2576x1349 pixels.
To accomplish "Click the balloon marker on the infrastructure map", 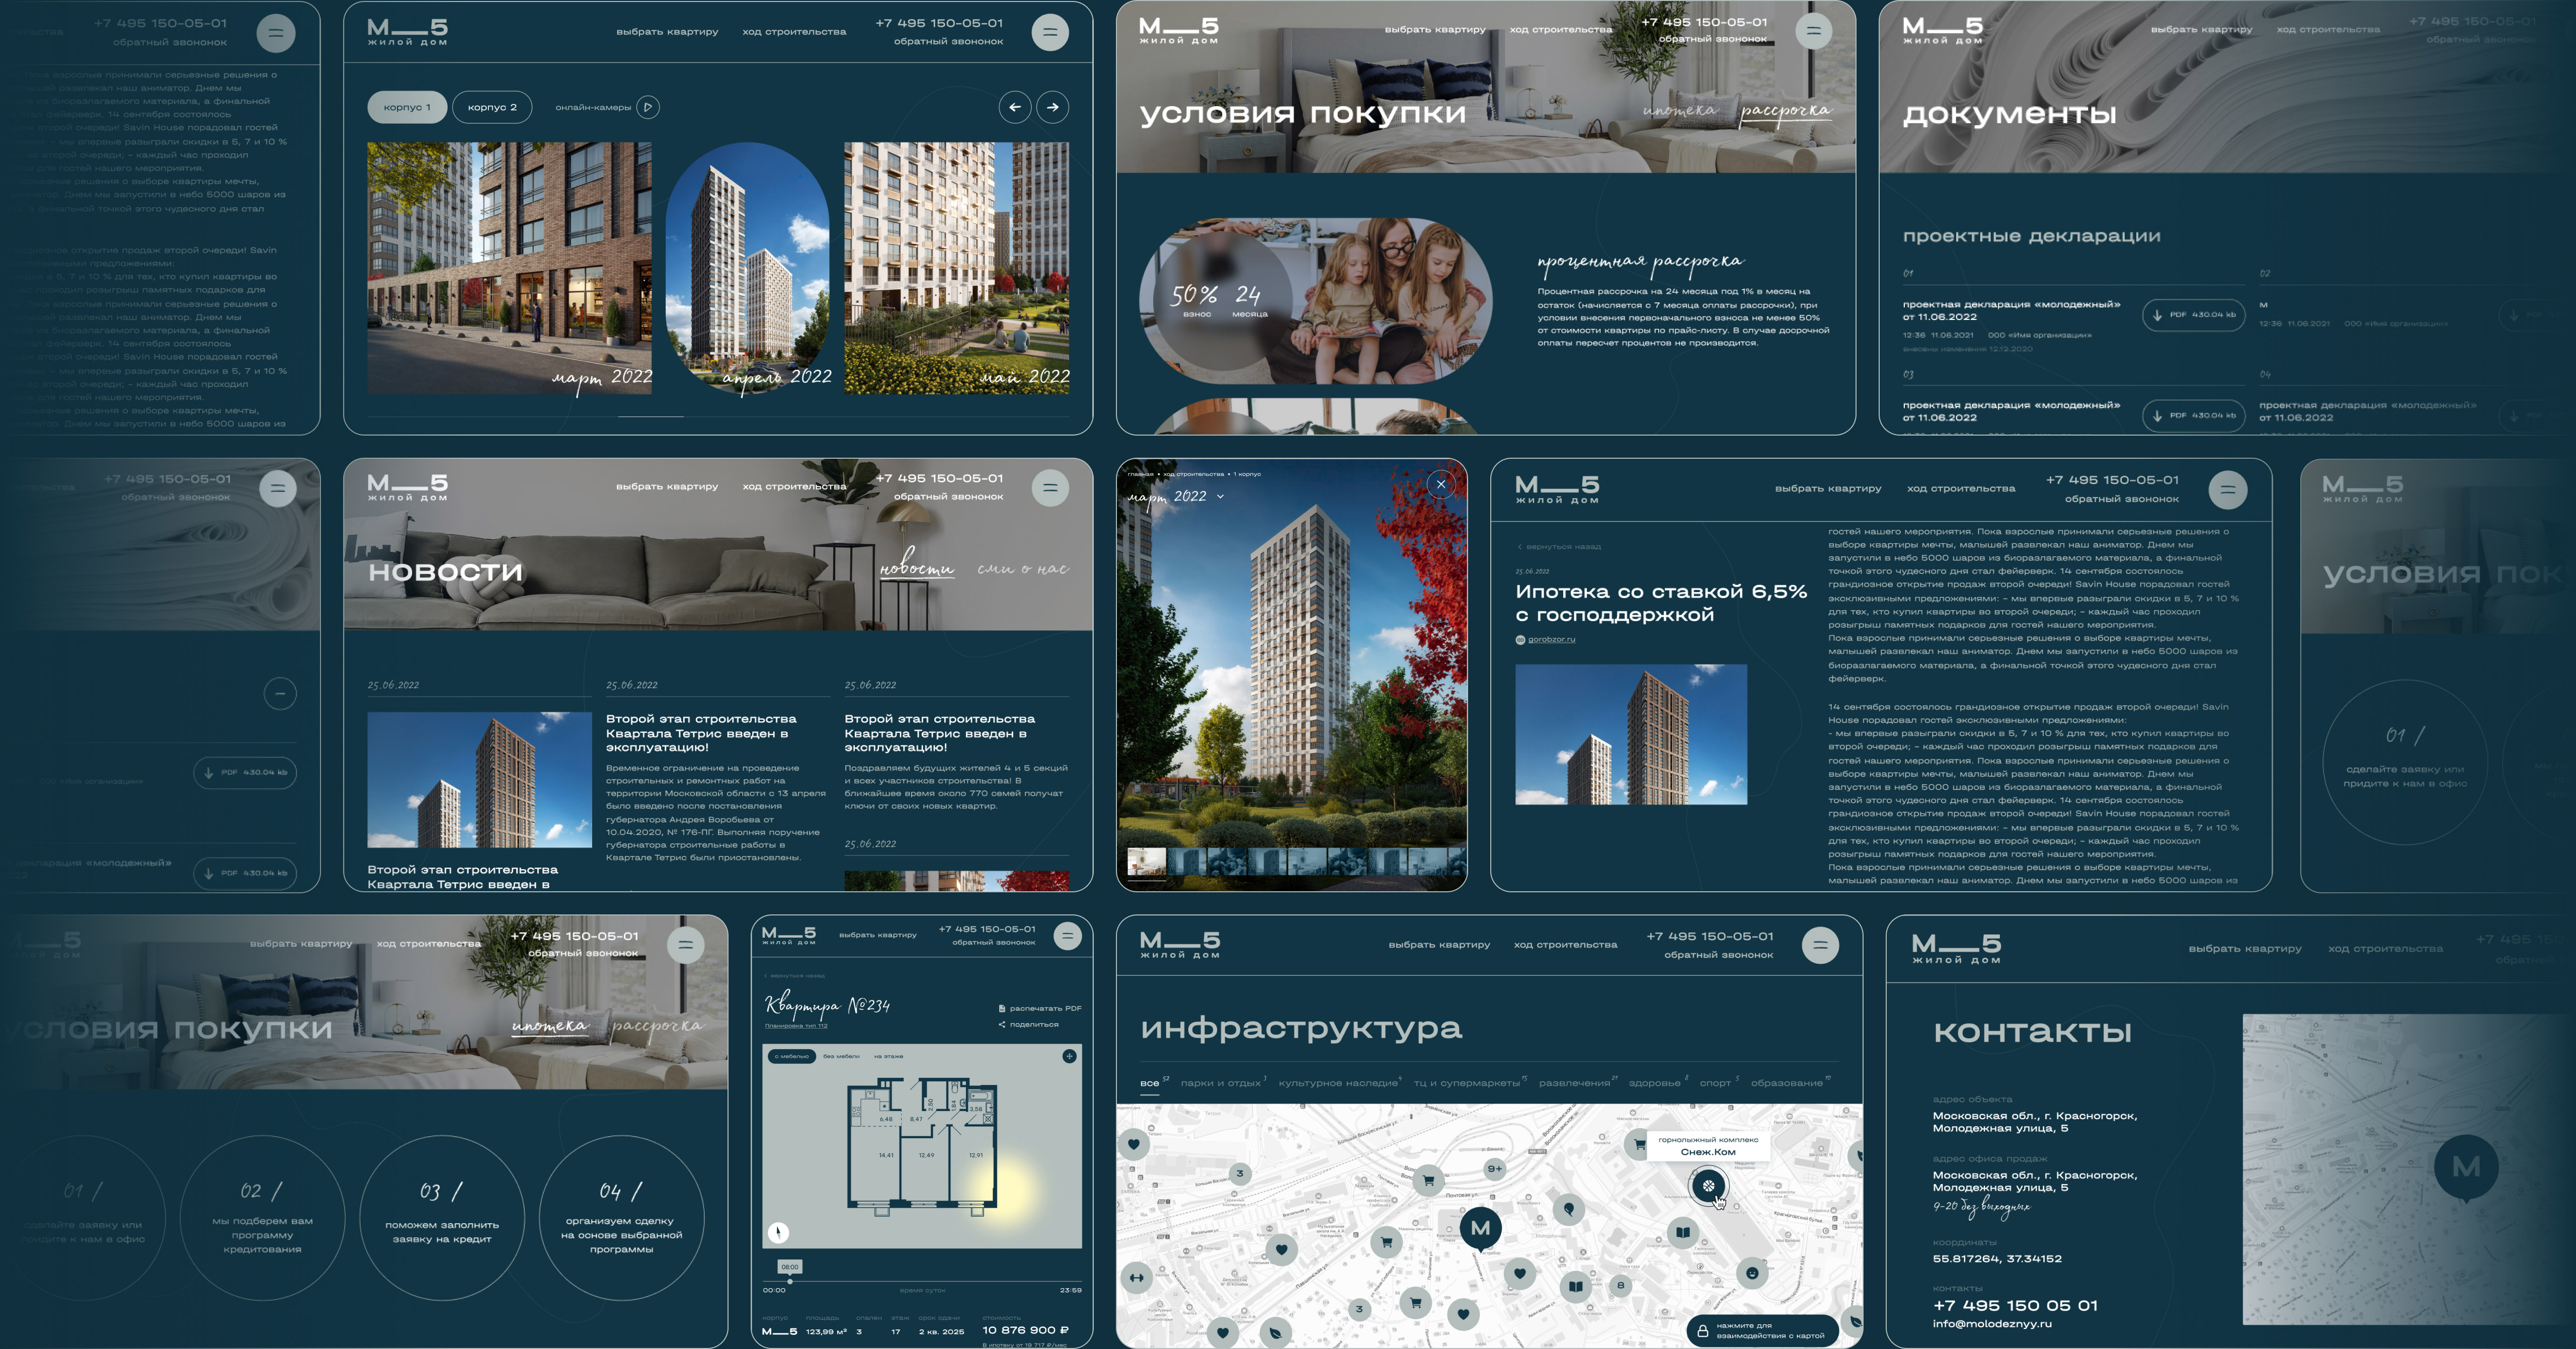I will (x=1568, y=1209).
